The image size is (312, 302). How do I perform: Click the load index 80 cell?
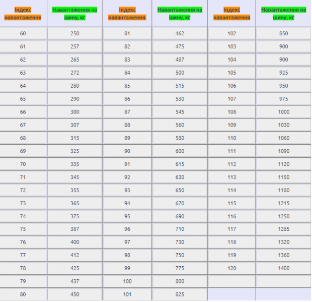pyautogui.click(x=23, y=294)
